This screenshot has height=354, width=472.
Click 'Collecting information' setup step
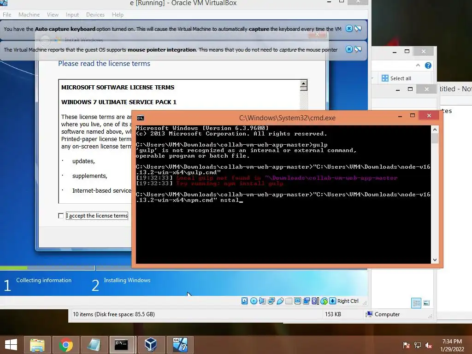[x=44, y=280]
